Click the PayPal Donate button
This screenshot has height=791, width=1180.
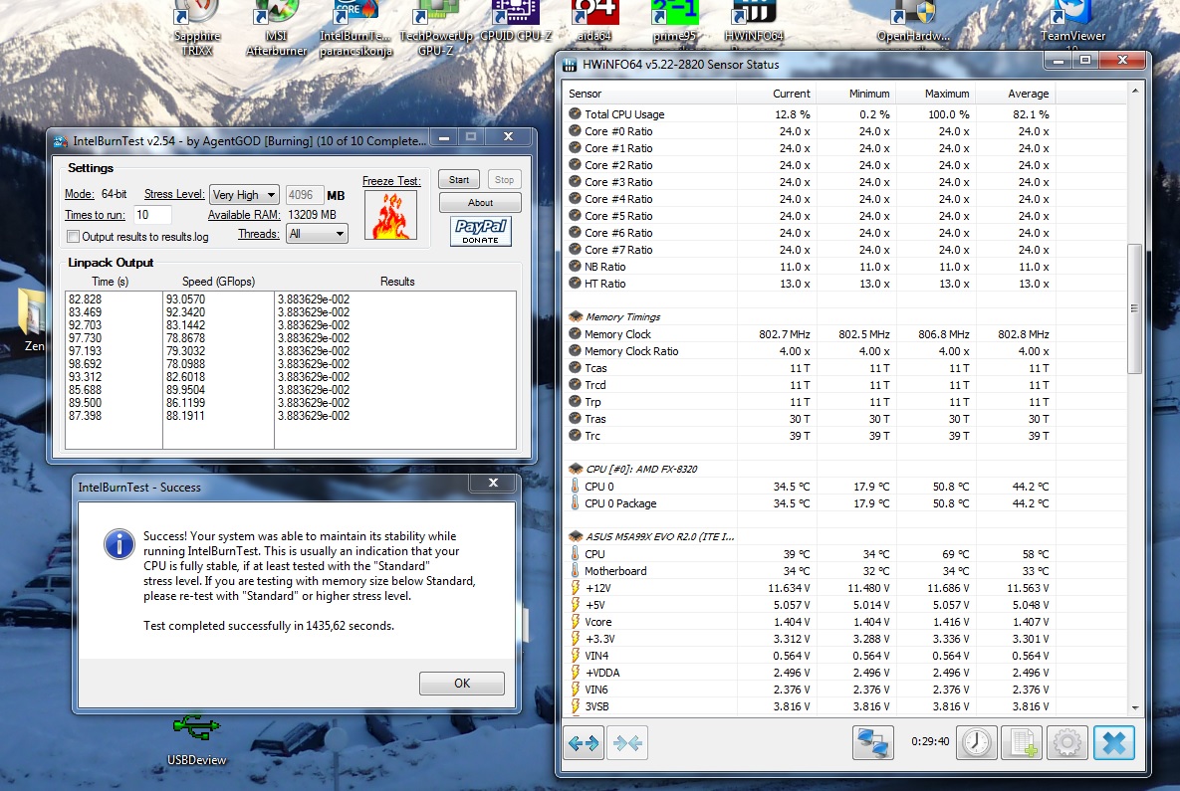[481, 231]
